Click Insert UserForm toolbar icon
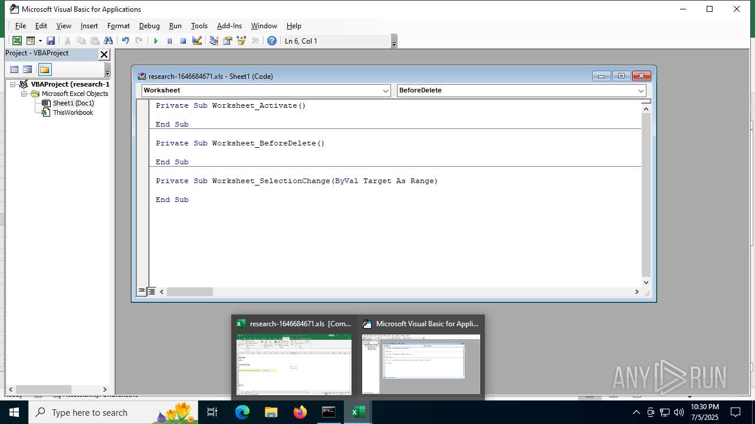The height and width of the screenshot is (424, 755). tap(31, 41)
